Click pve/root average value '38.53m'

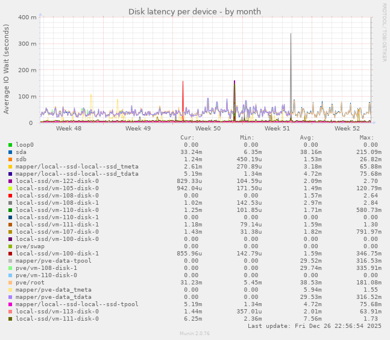click(310, 283)
